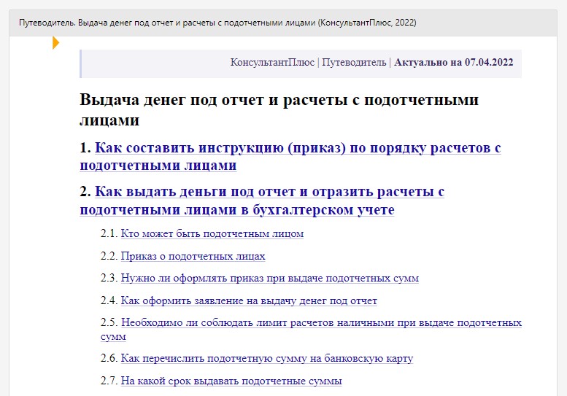Screen dimensions: 567x396
Task: Click "КонсультантПлюс" in the header strip
Action: click(x=272, y=63)
